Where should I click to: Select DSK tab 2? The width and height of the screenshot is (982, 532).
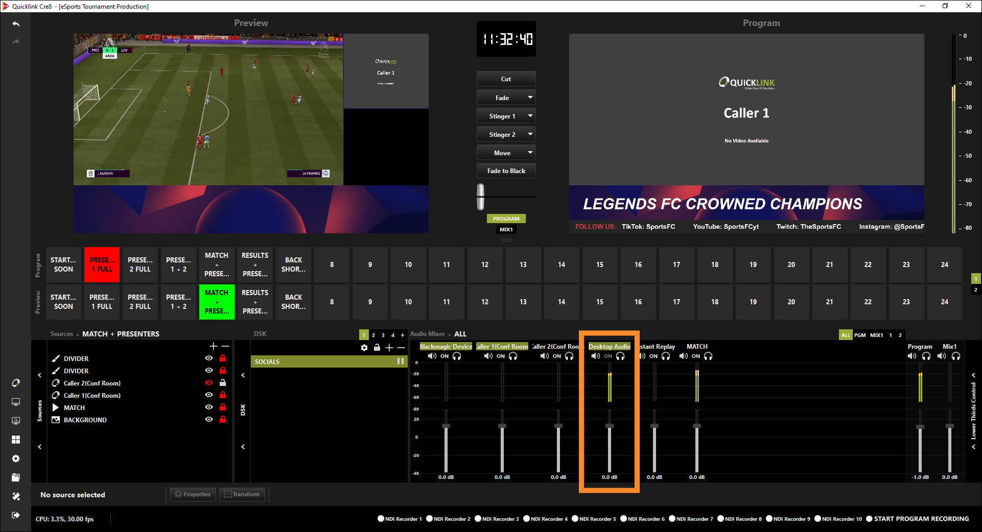point(373,335)
